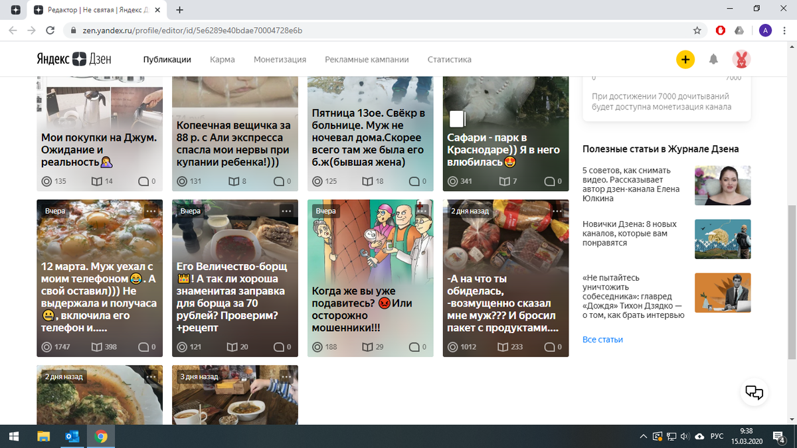
Task: Click the address bar URL
Action: pos(193,31)
